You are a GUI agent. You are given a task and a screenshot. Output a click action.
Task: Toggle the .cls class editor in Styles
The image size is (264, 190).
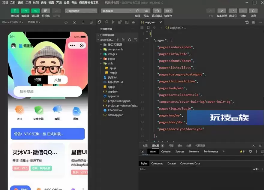point(256,169)
